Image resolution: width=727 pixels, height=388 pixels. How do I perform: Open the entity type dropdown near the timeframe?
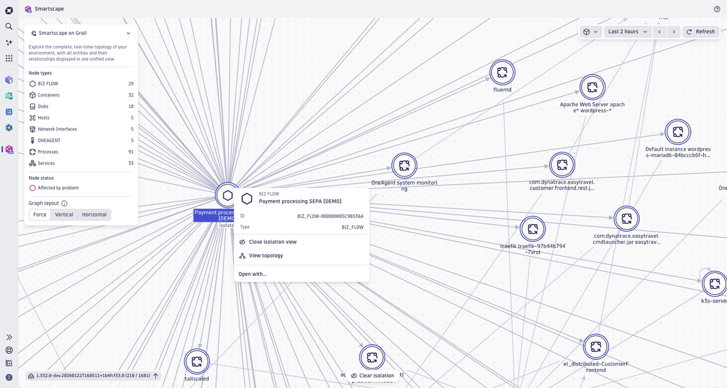click(591, 31)
